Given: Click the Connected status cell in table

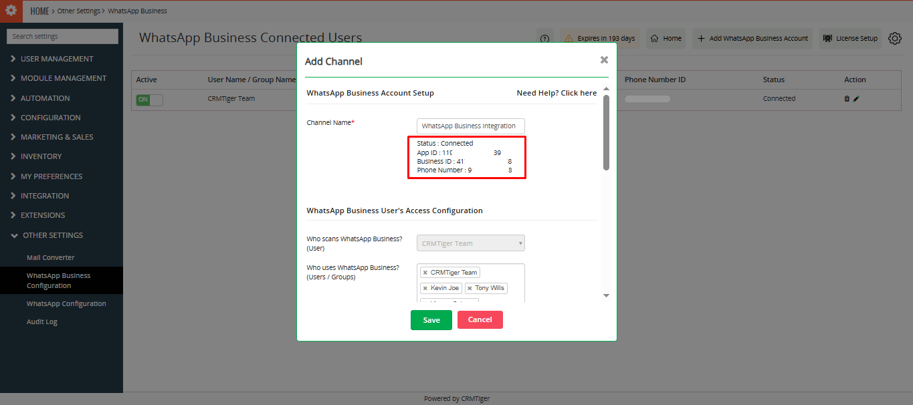Looking at the screenshot, I should pyautogui.click(x=779, y=98).
